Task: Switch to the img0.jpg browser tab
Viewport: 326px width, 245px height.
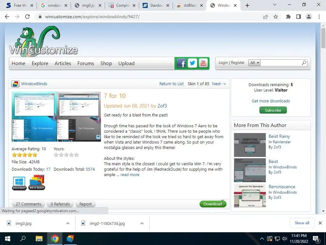Action: coord(88,5)
